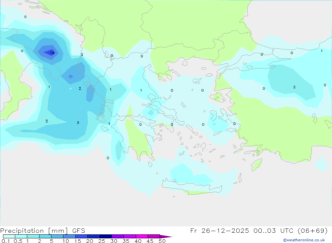Click the legend label '35'

pyautogui.click(x=126, y=241)
